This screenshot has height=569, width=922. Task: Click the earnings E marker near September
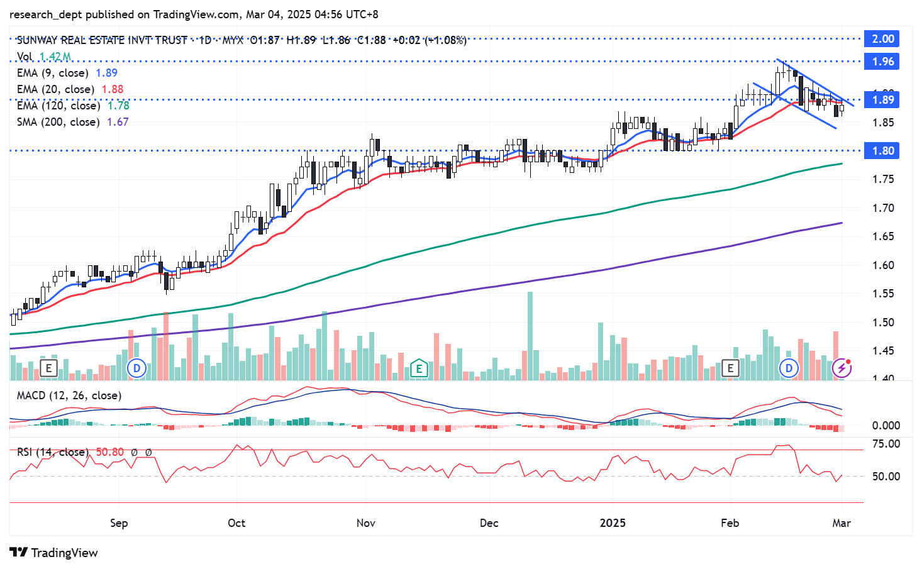point(48,368)
